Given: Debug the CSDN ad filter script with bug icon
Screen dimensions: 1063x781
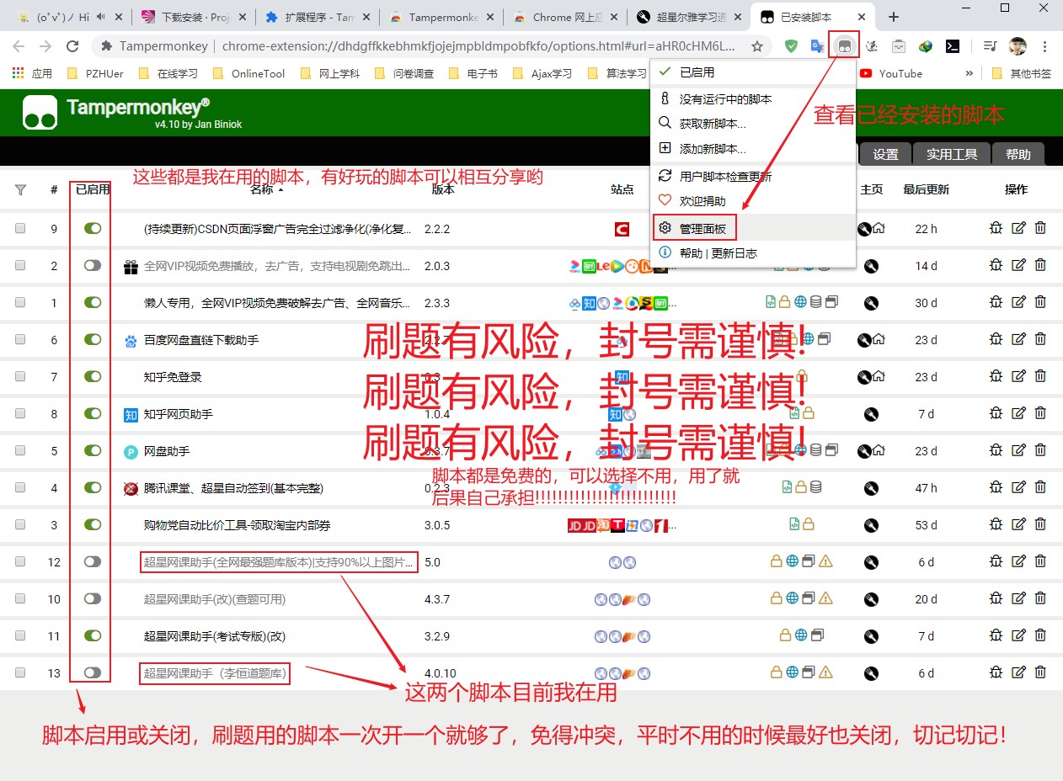Looking at the screenshot, I should (996, 228).
